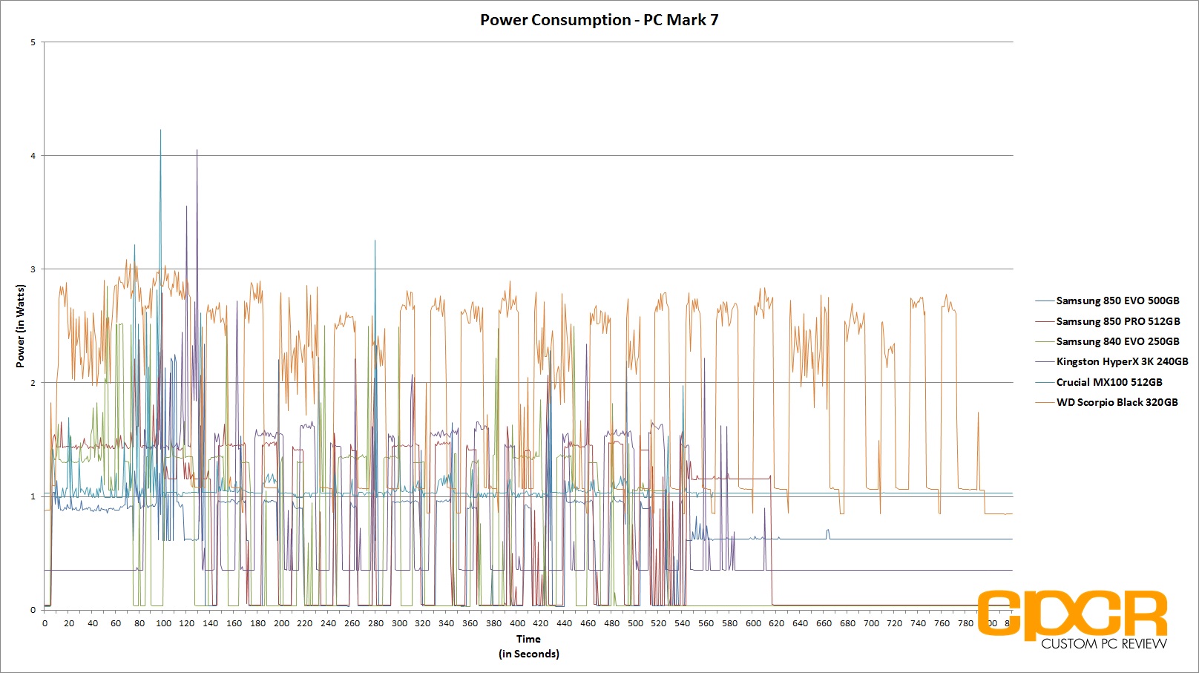Screen dimensions: 1199x673
Task: Click the x-axis tick label 440
Action: (564, 623)
